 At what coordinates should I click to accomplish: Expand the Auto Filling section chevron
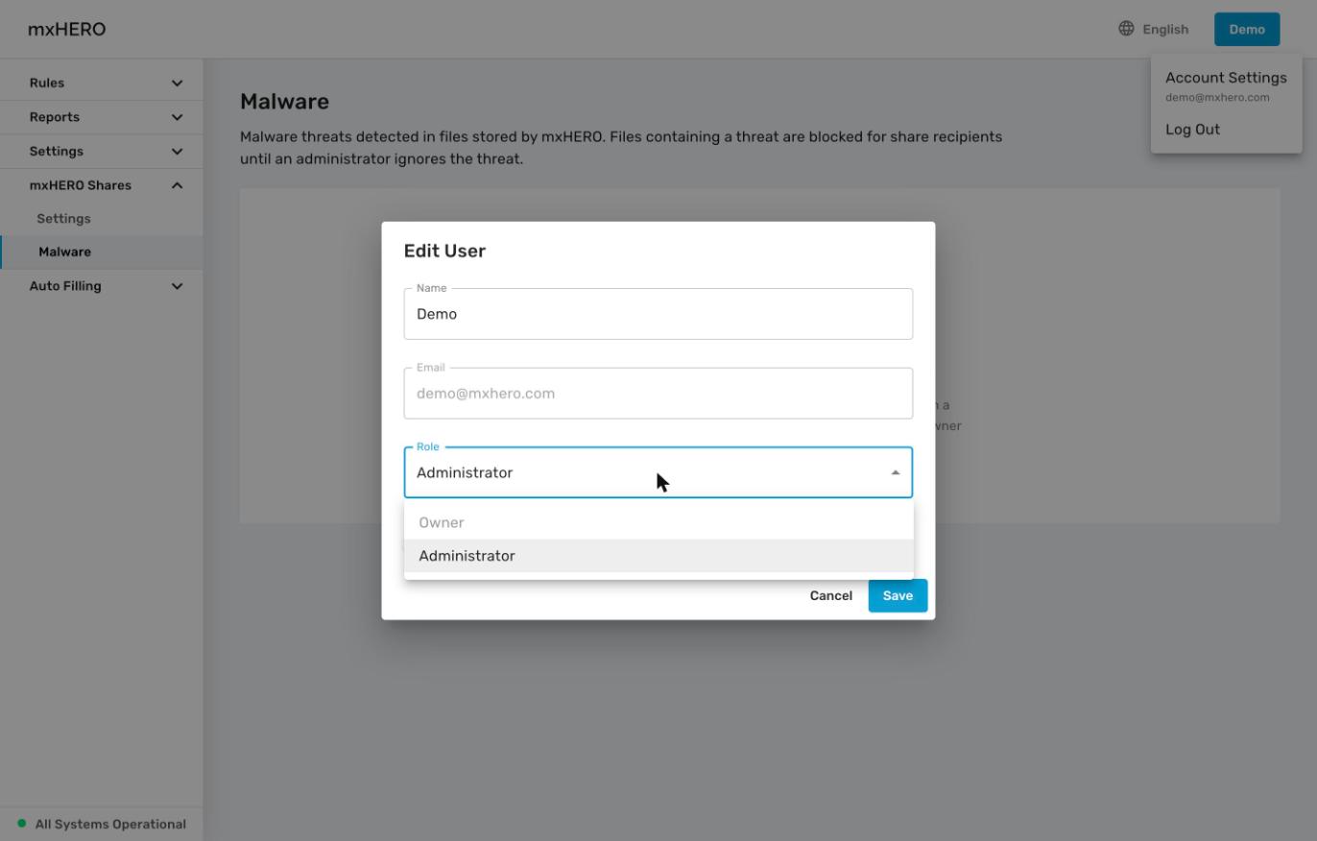pyautogui.click(x=177, y=286)
